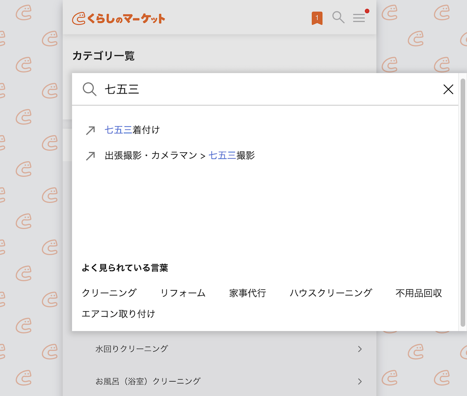Choose the リフォーム popular keyword
The image size is (467, 396).
coord(183,293)
